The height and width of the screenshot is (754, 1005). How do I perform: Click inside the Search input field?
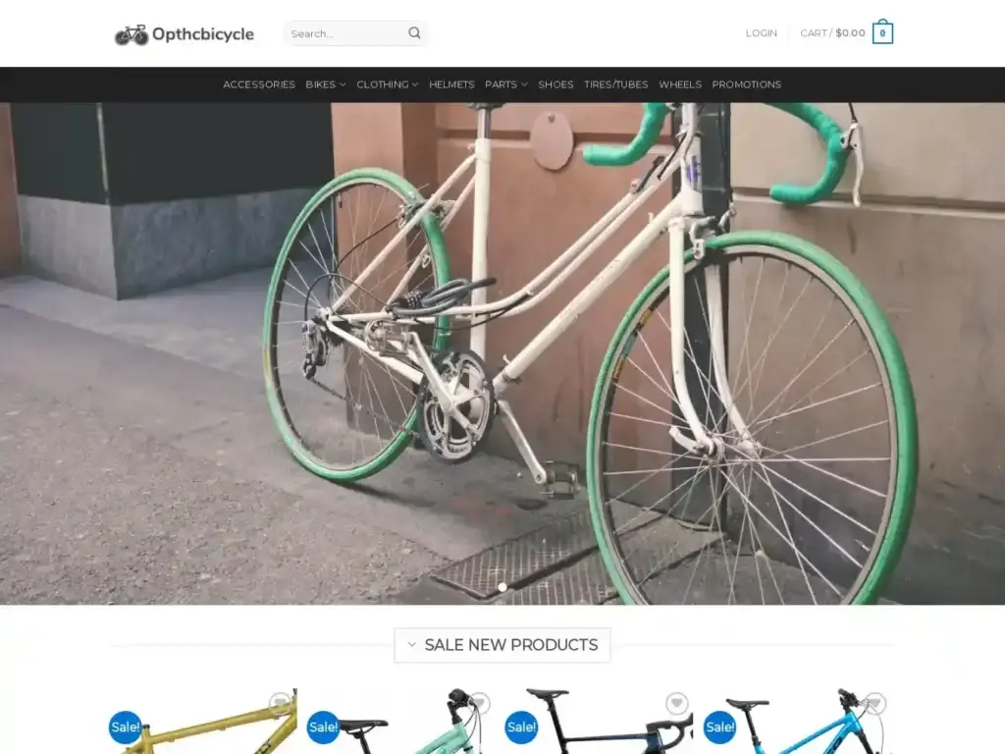(344, 33)
